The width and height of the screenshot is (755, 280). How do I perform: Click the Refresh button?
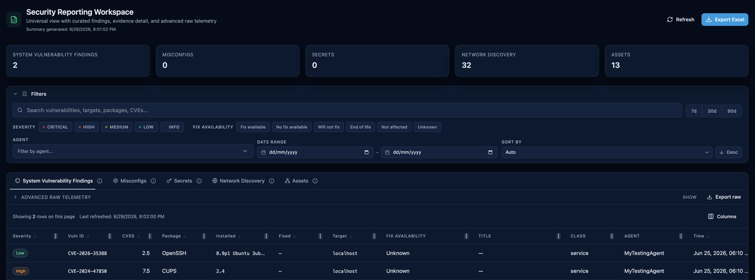pyautogui.click(x=680, y=20)
